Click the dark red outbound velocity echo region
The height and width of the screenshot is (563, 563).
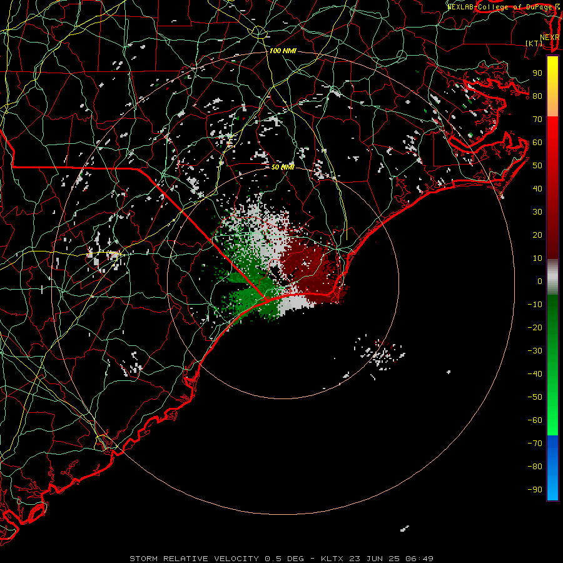click(x=312, y=268)
